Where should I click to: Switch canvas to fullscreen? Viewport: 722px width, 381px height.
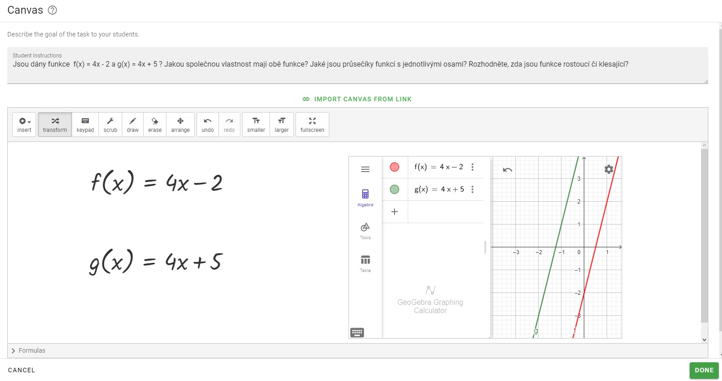coord(312,125)
